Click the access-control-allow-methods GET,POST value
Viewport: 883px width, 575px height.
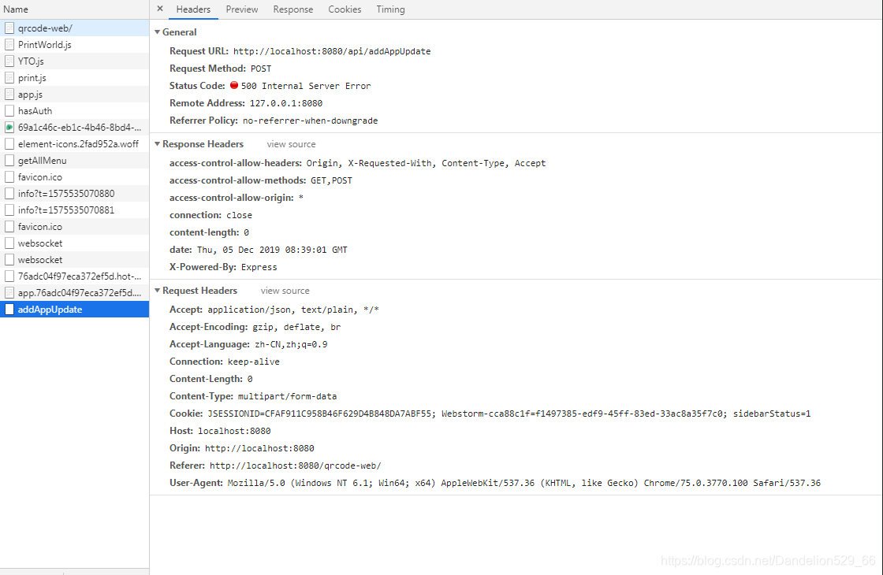[331, 180]
